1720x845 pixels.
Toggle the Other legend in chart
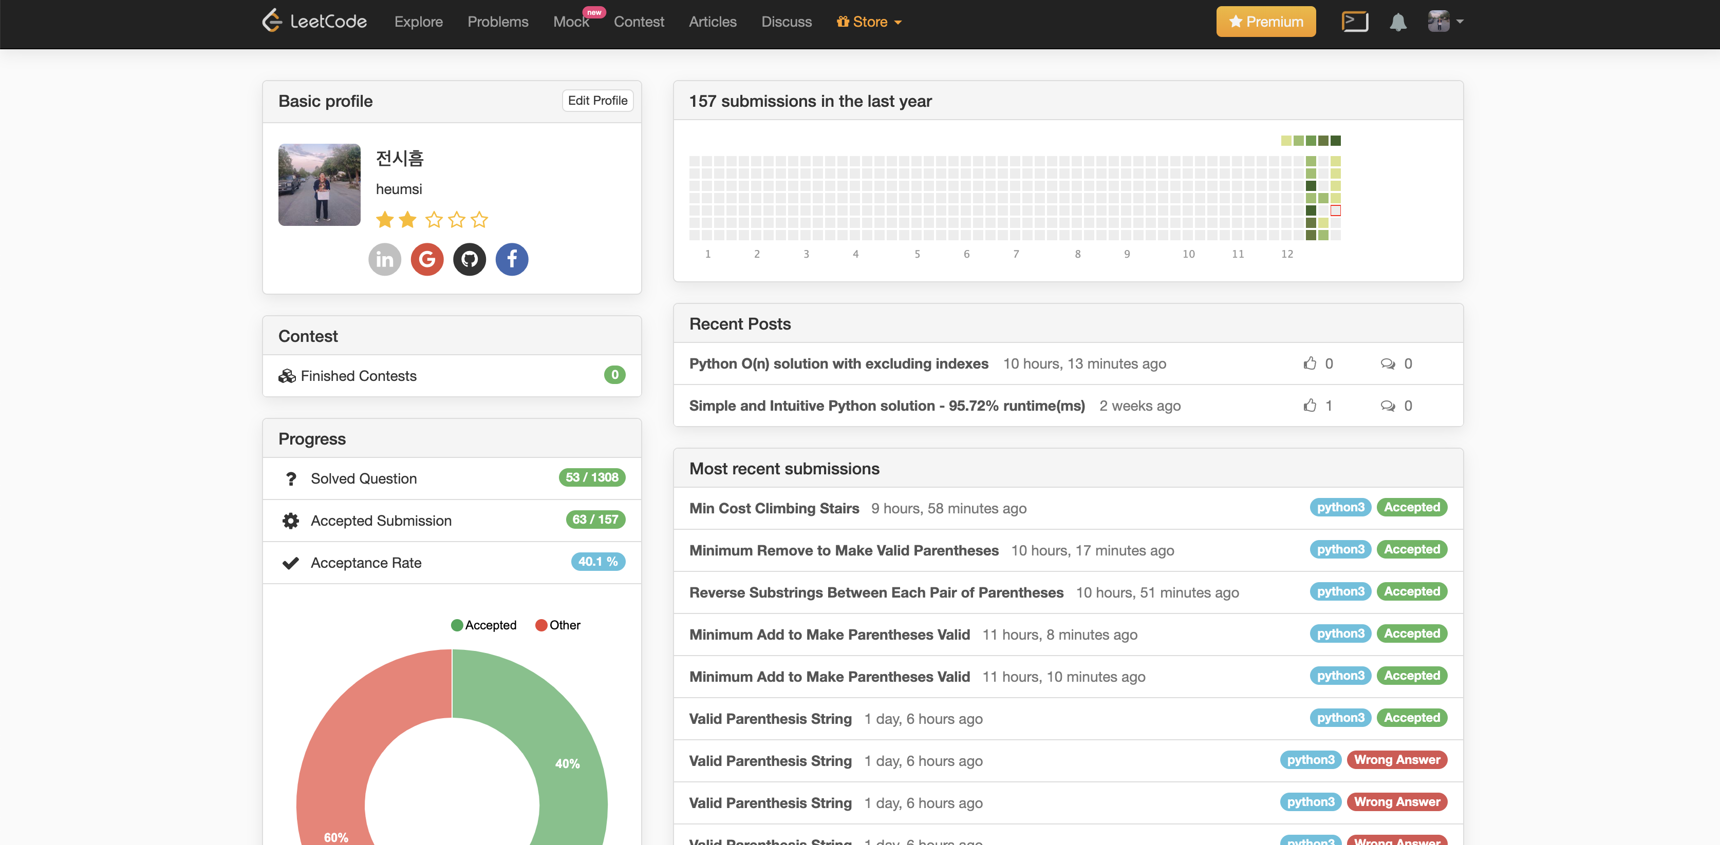click(x=558, y=625)
